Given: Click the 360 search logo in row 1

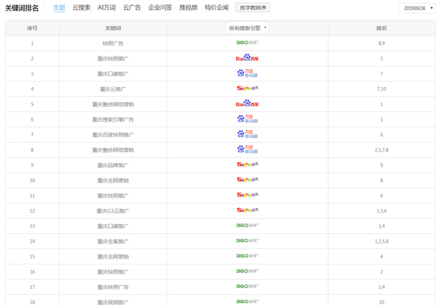Looking at the screenshot, I should 247,42.
